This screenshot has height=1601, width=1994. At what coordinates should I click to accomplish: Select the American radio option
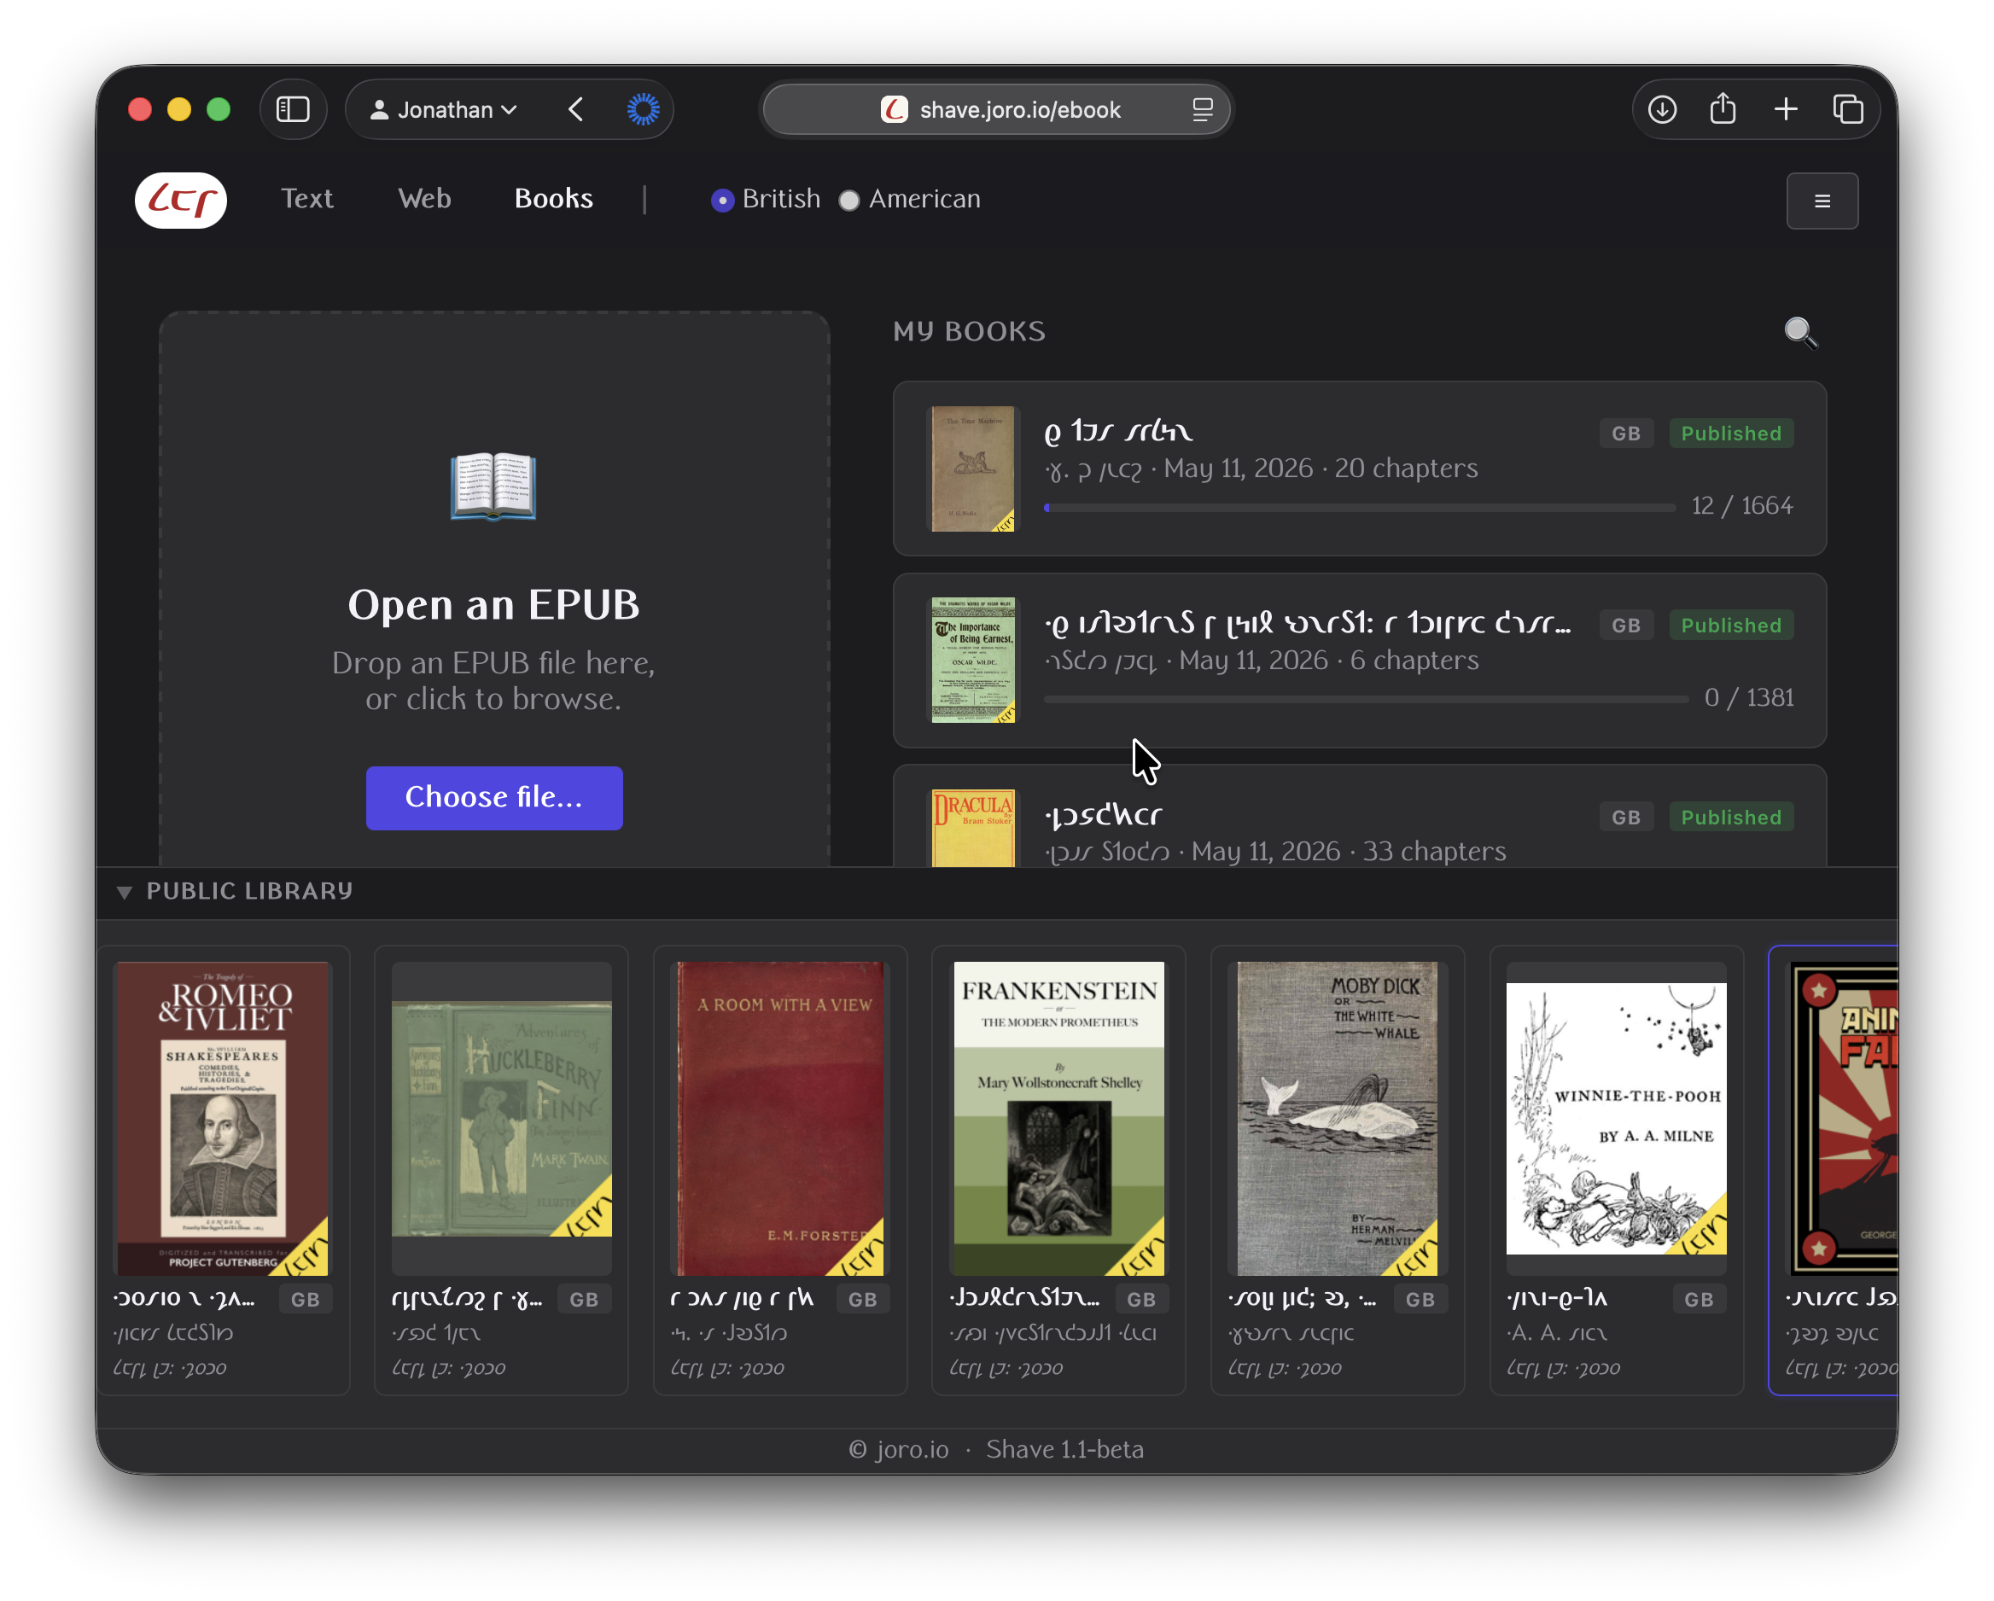pyautogui.click(x=849, y=200)
